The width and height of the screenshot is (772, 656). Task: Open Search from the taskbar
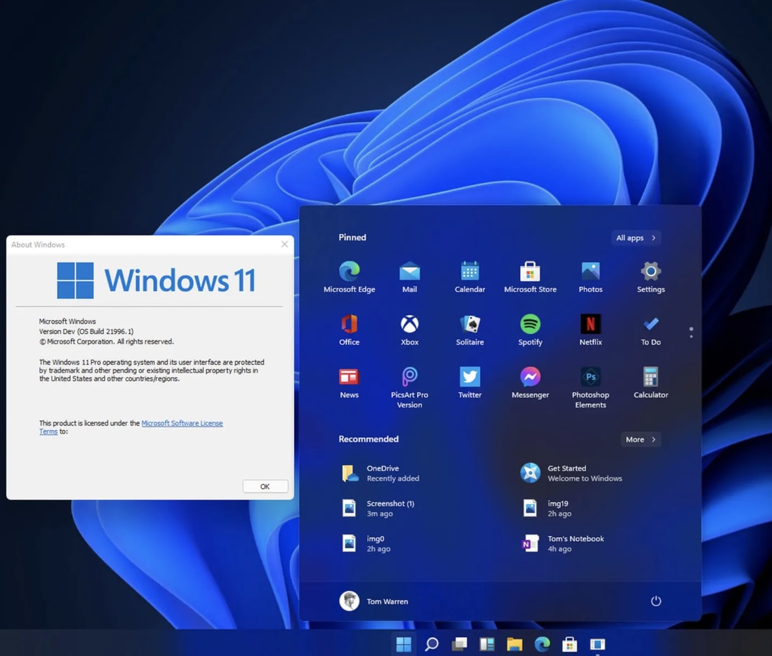point(432,644)
